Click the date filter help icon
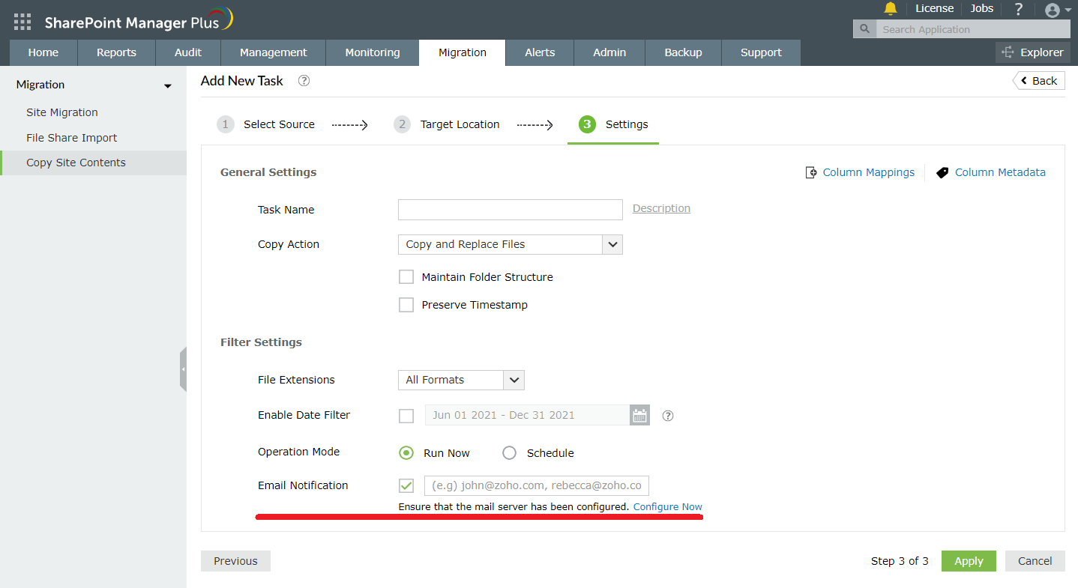 [x=668, y=416]
